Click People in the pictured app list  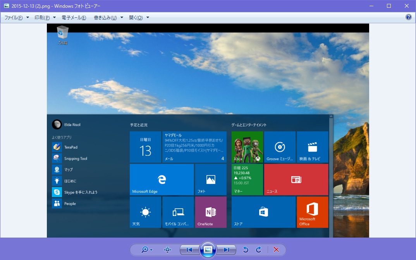[x=64, y=203]
